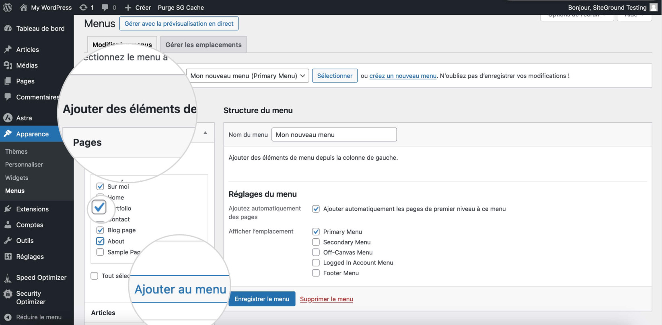The width and height of the screenshot is (662, 325).
Task: Toggle auto-add first-level pages checkbox
Action: (x=316, y=209)
